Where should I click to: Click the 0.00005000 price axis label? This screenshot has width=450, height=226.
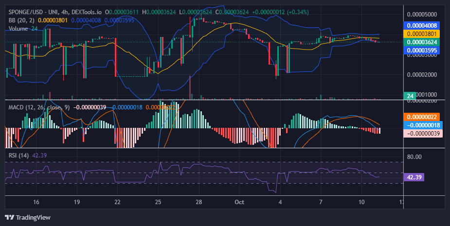point(422,15)
